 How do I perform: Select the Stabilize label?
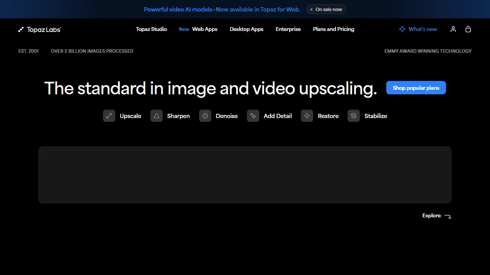pyautogui.click(x=376, y=116)
